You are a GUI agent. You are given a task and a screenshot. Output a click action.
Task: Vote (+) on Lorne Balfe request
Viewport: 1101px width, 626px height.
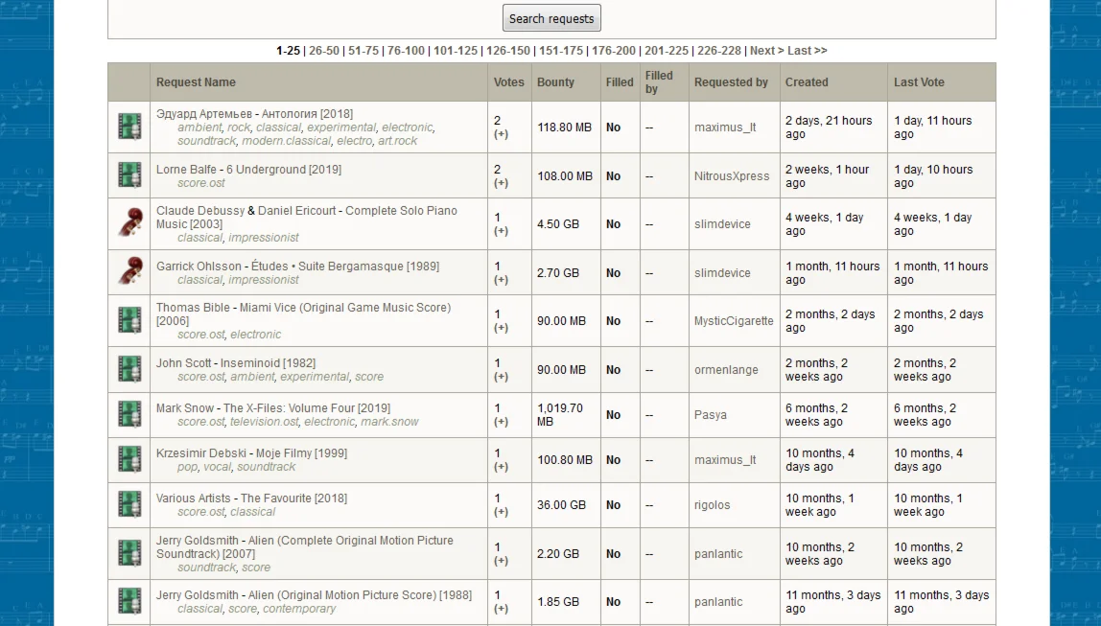[501, 183]
